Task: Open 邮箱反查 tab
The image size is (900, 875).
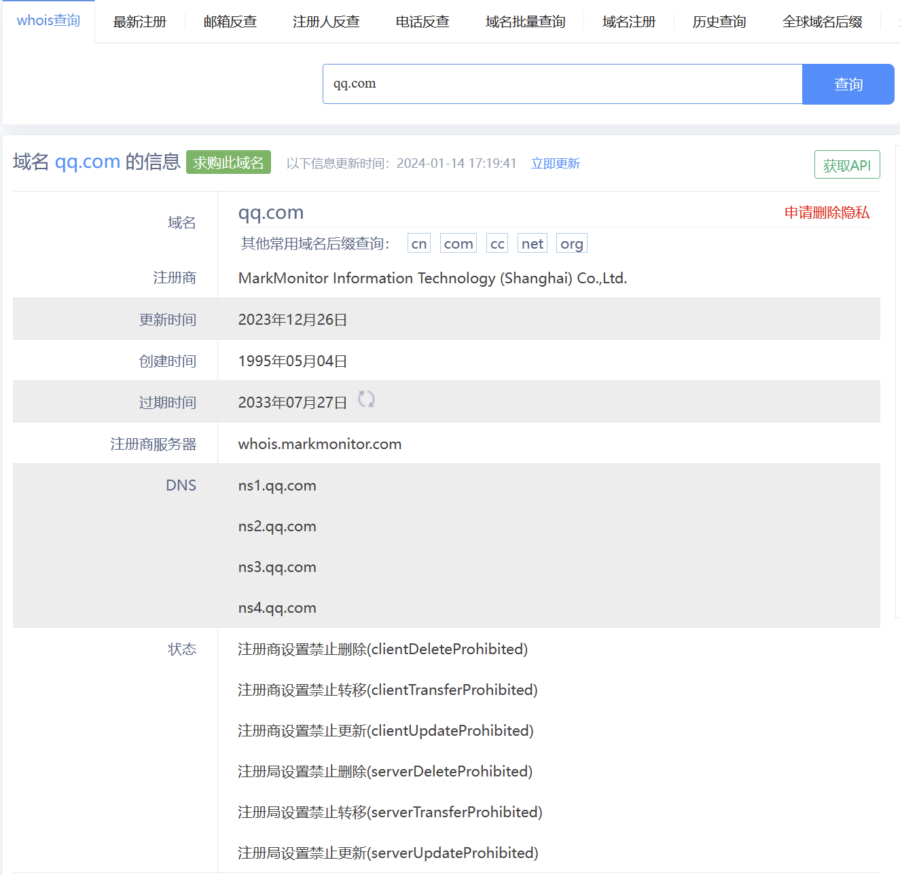Action: point(230,22)
